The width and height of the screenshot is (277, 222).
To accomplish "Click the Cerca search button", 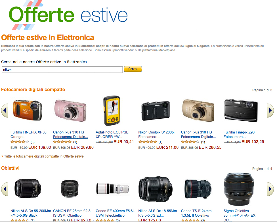I will coord(133,69).
